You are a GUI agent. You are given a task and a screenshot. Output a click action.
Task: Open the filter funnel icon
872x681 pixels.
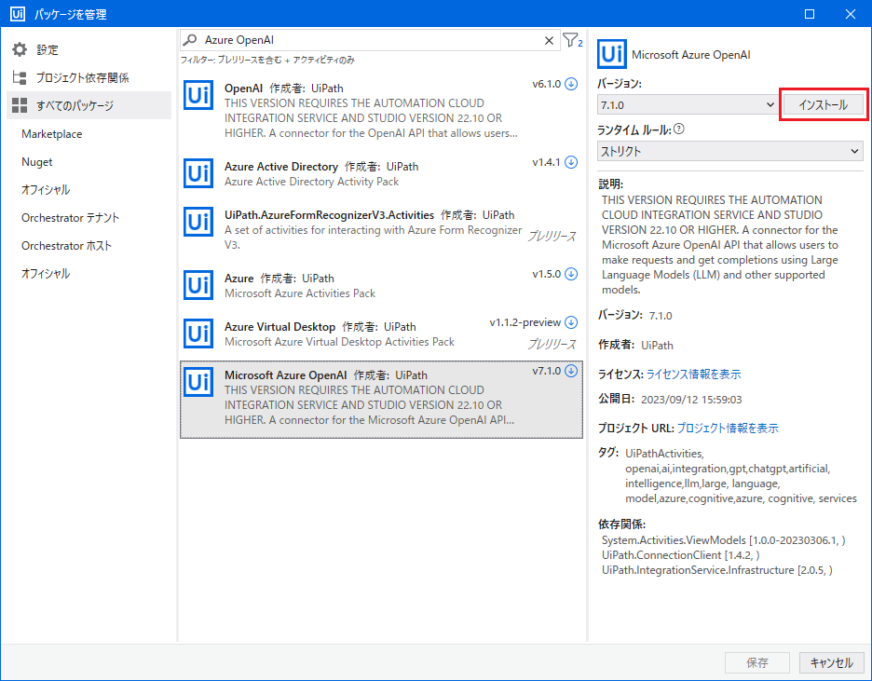(572, 40)
